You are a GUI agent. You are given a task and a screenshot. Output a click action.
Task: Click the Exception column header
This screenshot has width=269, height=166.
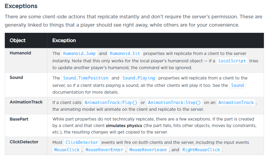(64, 40)
